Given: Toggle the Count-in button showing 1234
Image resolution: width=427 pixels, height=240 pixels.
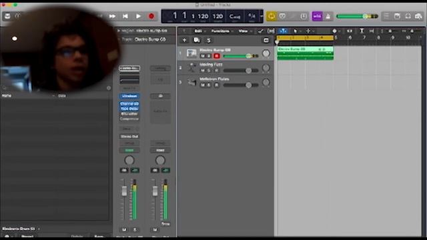Looking at the screenshot, I should tap(317, 16).
